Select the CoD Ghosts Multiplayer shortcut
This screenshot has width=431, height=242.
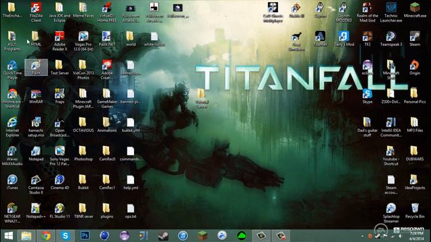(273, 12)
